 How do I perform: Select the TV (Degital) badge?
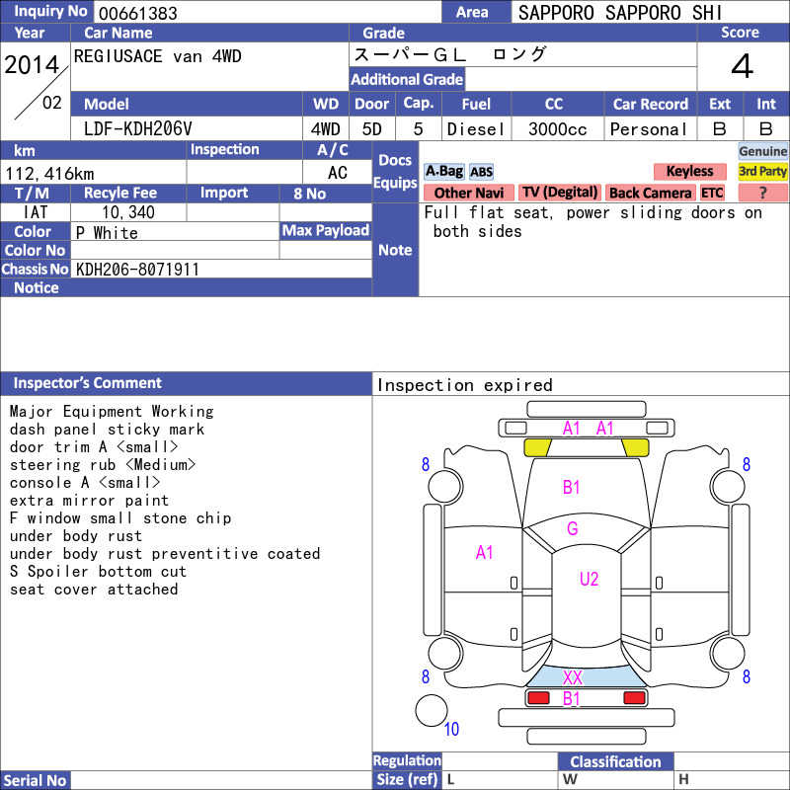click(560, 192)
